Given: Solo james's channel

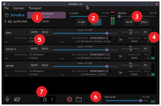Looking at the screenshot, I should [45, 65].
